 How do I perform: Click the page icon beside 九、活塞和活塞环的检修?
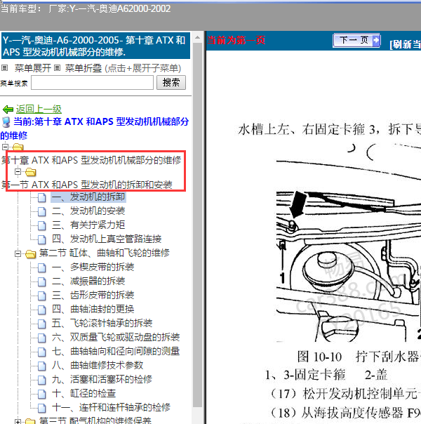(42, 380)
